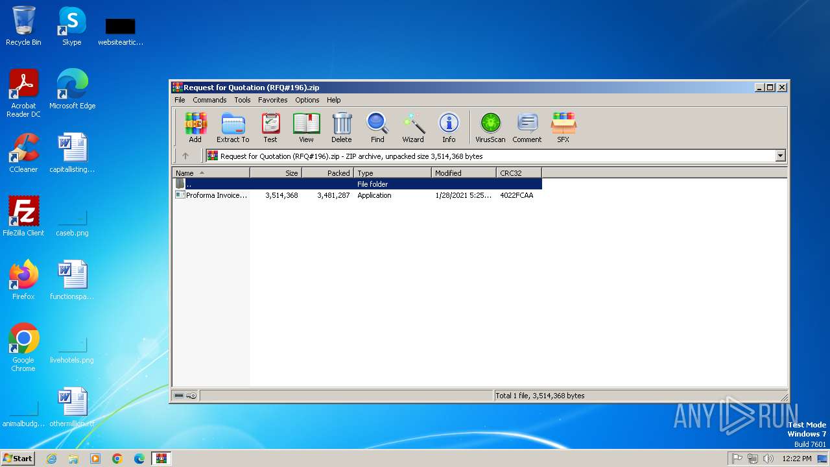Open the Options menu
Screen dimensions: 830x467
pos(307,100)
